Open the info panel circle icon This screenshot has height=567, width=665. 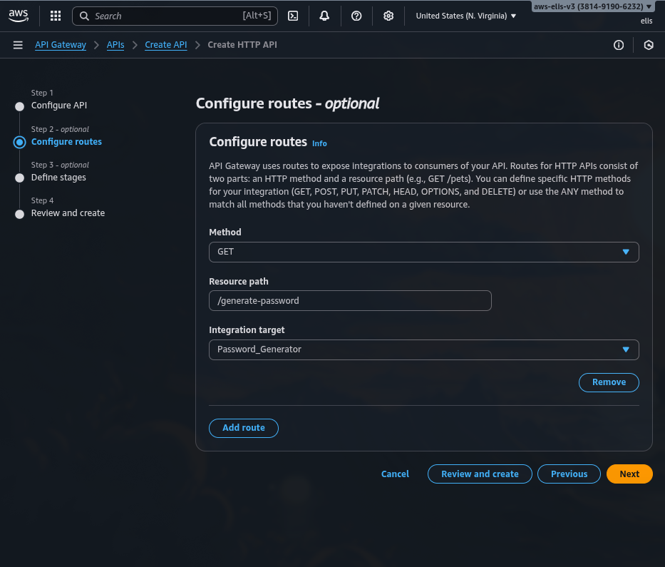pyautogui.click(x=619, y=45)
